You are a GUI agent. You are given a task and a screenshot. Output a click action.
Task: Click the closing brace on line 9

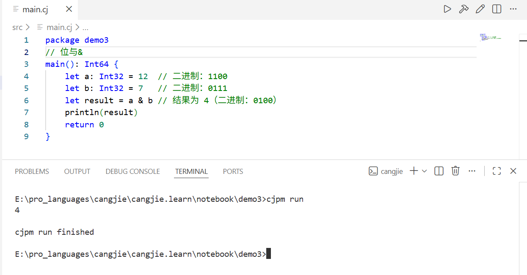pos(48,137)
